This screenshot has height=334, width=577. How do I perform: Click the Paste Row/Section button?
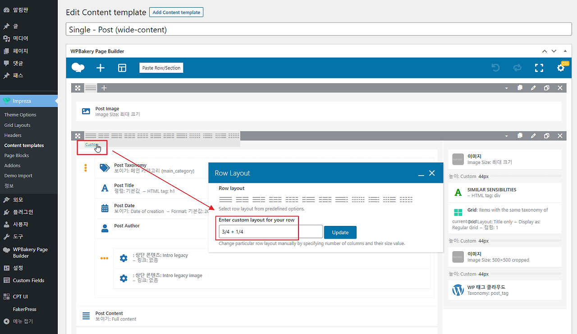(161, 68)
